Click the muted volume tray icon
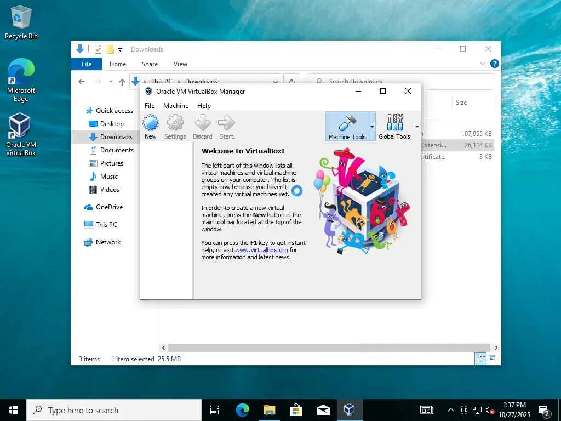Screen dimensions: 561x421 tap(490, 410)
